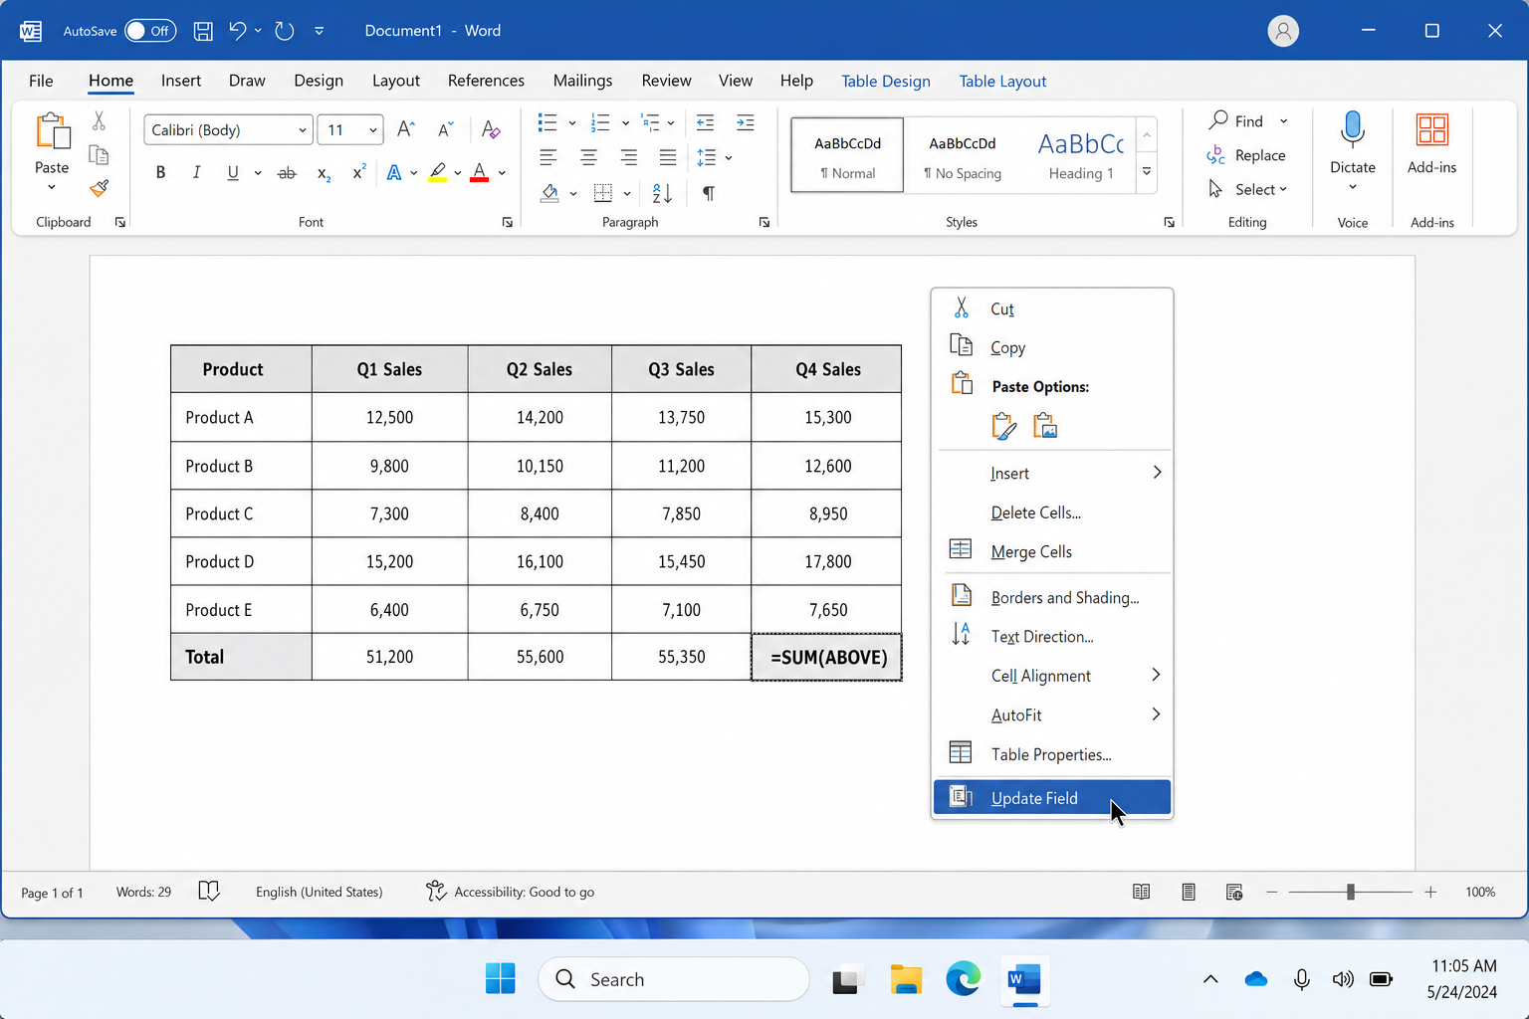
Task: Open the Table Layout ribbon tab
Action: pyautogui.click(x=1002, y=81)
